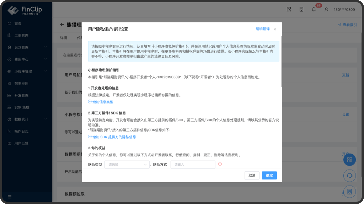Open the floating document button at bottom right
The width and height of the screenshot is (364, 204).
[349, 192]
